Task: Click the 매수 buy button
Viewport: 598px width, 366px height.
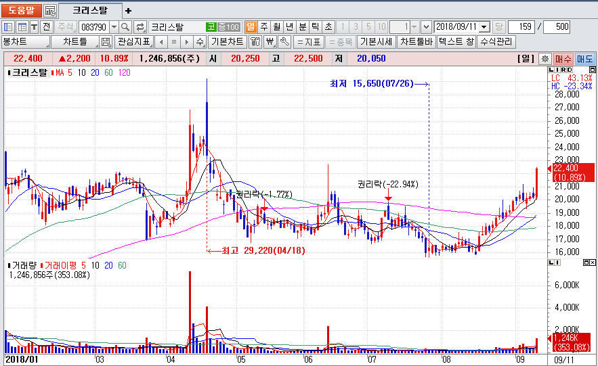Action: pyautogui.click(x=563, y=59)
